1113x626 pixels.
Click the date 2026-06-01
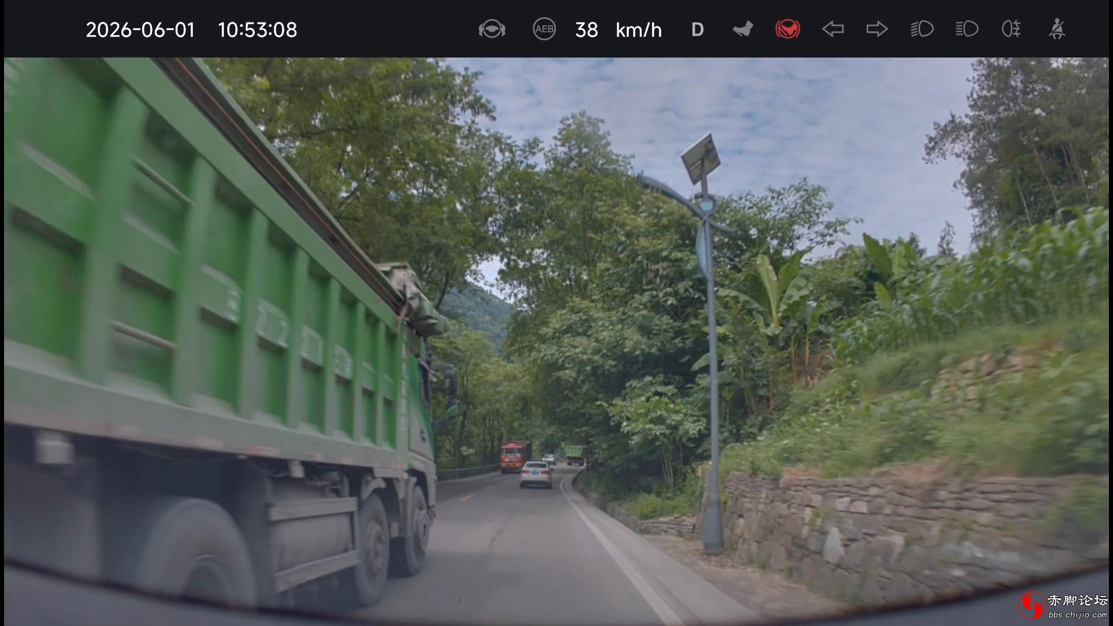tap(140, 30)
